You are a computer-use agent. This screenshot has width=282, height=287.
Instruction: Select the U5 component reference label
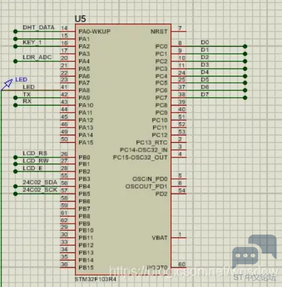(80, 19)
